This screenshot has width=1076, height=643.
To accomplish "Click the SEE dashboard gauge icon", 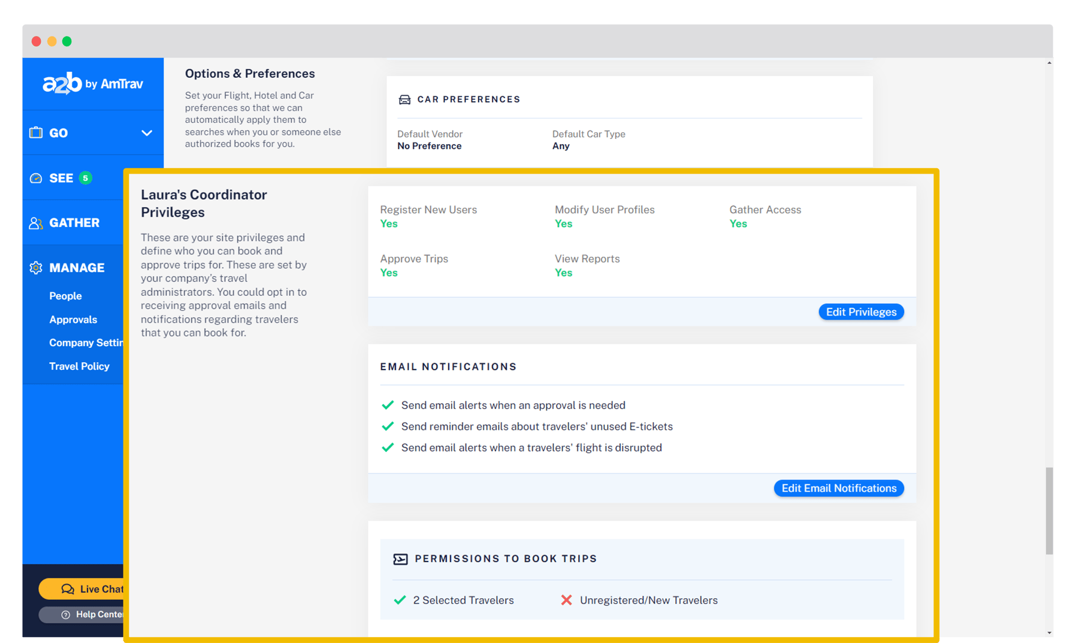I will tap(36, 178).
